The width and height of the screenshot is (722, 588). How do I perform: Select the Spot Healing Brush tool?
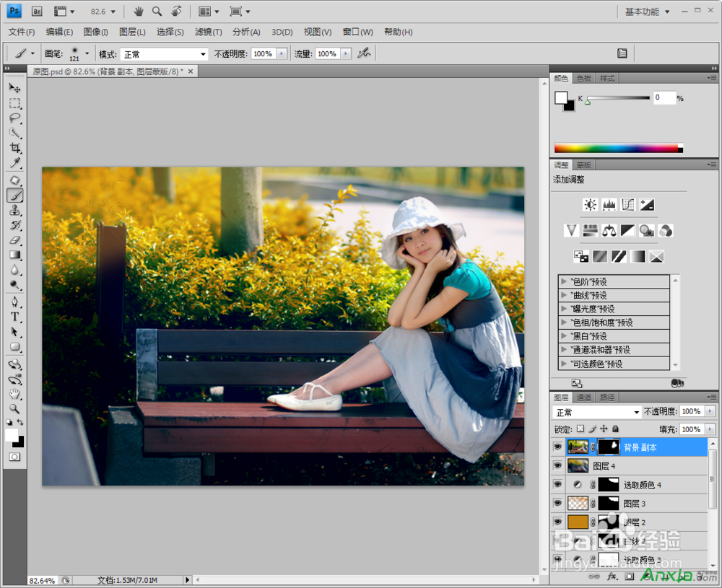click(x=14, y=180)
